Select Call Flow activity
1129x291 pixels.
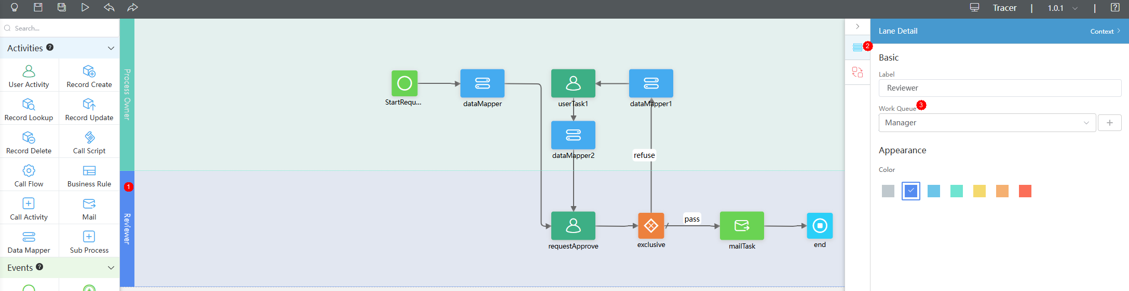[29, 175]
